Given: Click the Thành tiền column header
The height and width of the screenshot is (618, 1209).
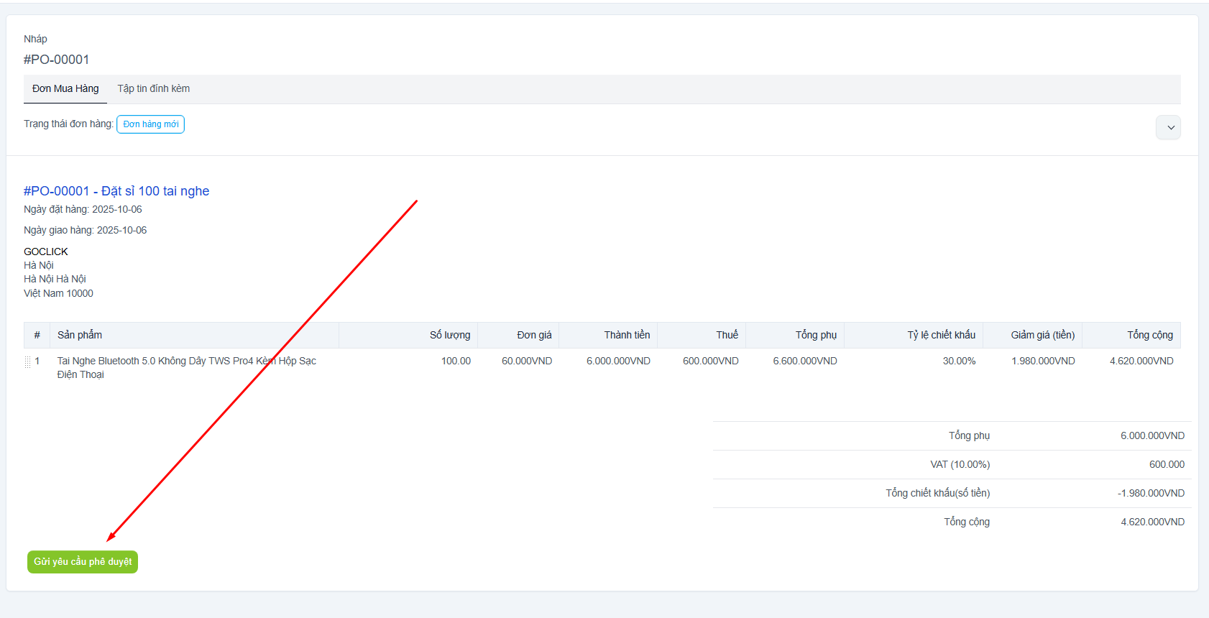Looking at the screenshot, I should [627, 336].
